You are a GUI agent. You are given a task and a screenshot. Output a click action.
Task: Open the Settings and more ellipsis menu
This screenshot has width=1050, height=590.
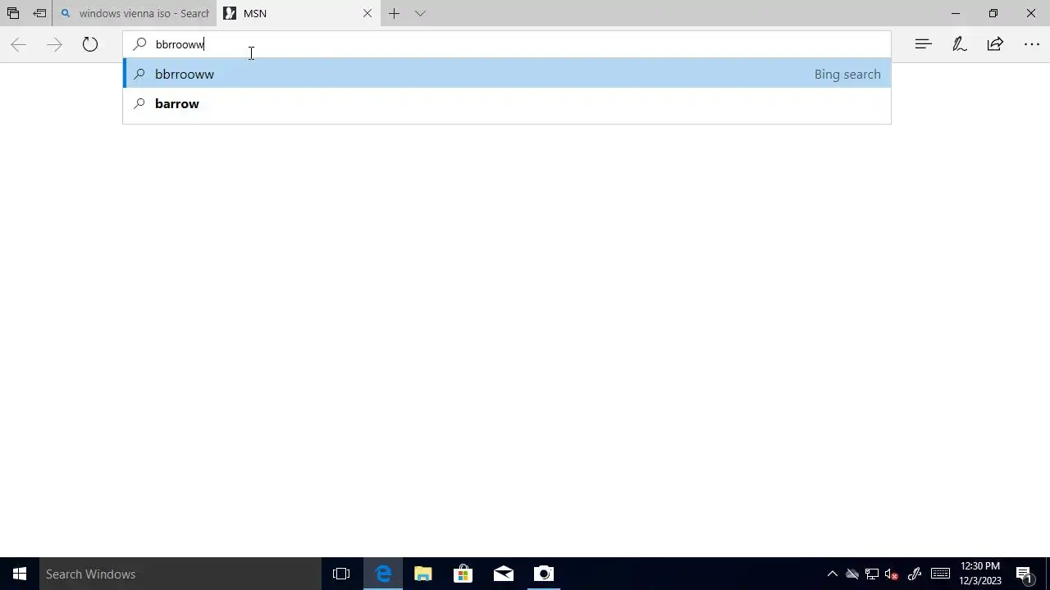pyautogui.click(x=1031, y=44)
